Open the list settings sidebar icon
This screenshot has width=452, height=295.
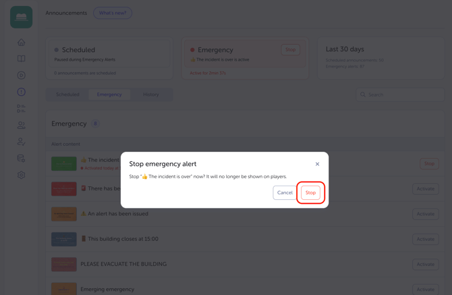click(x=22, y=109)
